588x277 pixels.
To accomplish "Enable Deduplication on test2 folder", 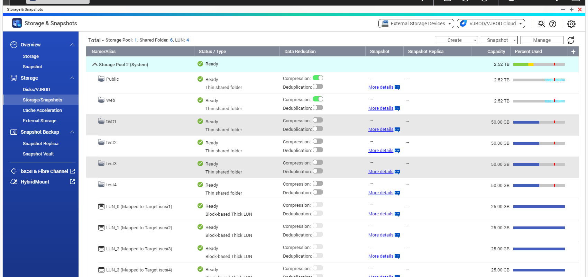I will click(318, 150).
